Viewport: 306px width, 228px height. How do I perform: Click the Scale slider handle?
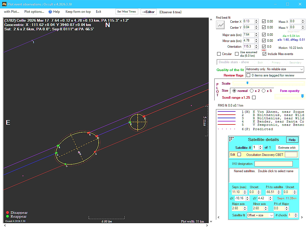[247, 83]
